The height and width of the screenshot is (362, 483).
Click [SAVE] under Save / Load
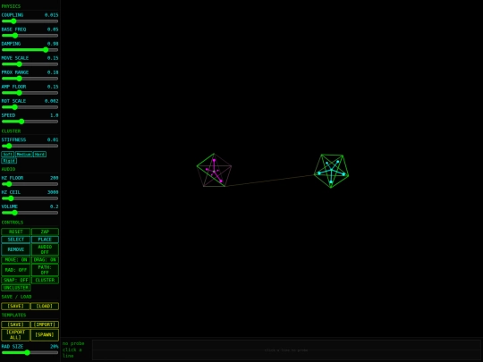click(x=16, y=306)
